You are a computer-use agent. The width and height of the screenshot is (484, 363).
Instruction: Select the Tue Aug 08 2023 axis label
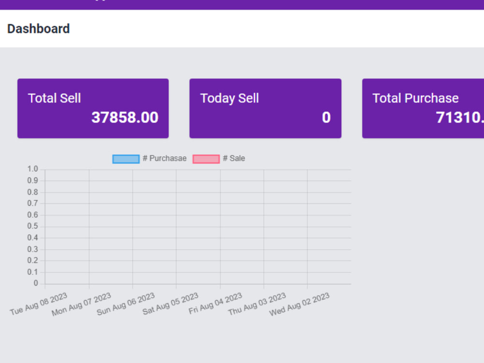[x=39, y=304]
